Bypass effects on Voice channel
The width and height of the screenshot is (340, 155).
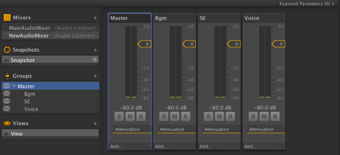[x=275, y=117]
